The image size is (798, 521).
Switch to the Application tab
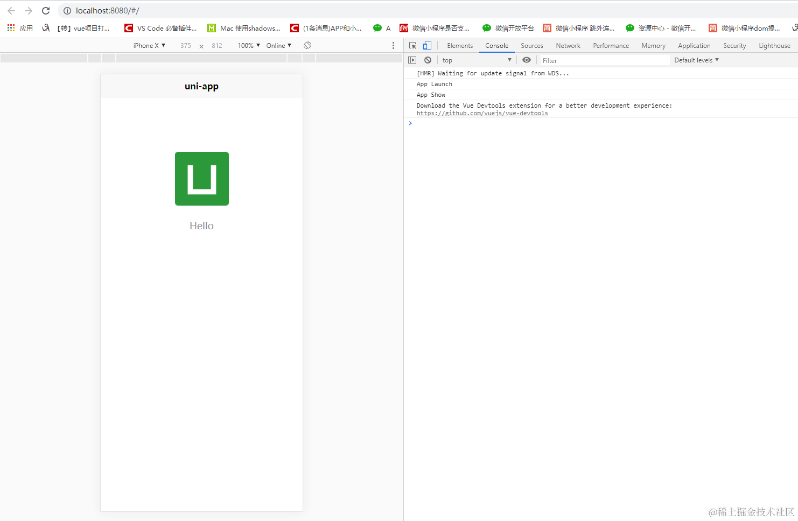click(x=694, y=46)
